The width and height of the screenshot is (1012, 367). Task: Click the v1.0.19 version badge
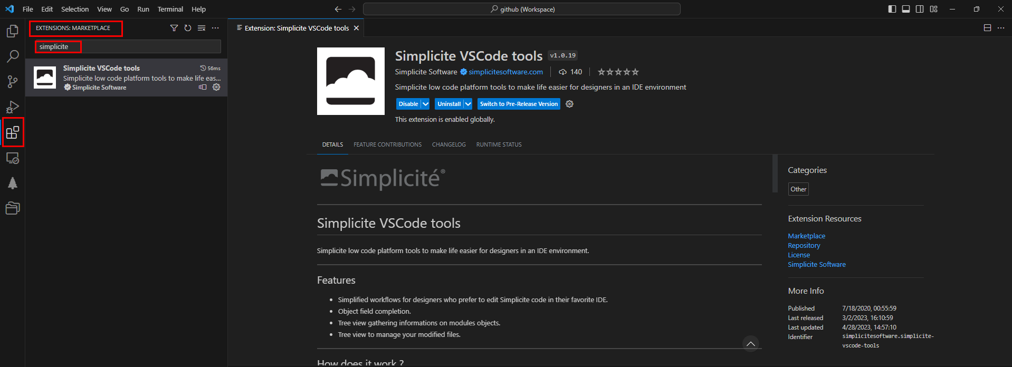coord(562,55)
